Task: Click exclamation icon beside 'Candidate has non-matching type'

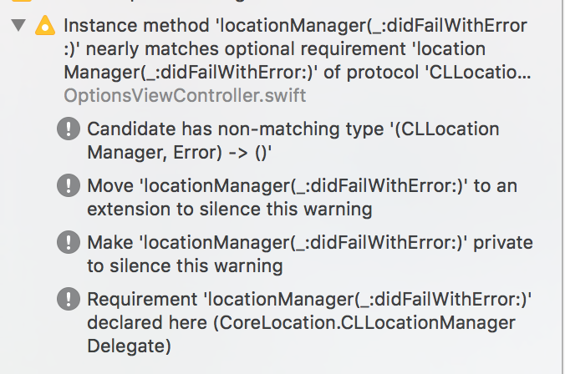Action: click(x=69, y=129)
